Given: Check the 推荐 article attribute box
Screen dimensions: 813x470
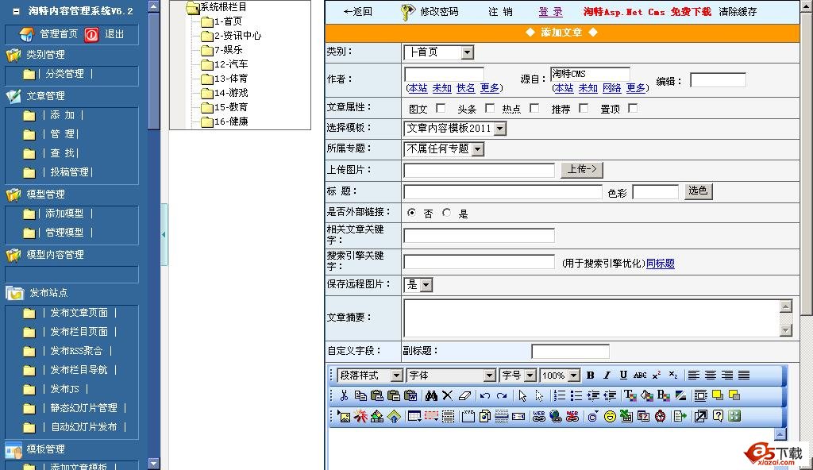Looking at the screenshot, I should tap(584, 109).
